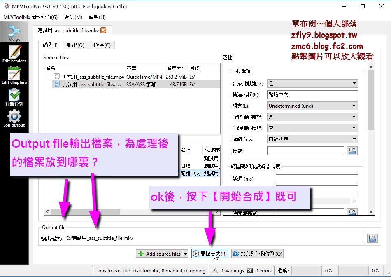Click the .ass subtitle file icon
This screenshot has height=277, width=391.
click(57, 84)
